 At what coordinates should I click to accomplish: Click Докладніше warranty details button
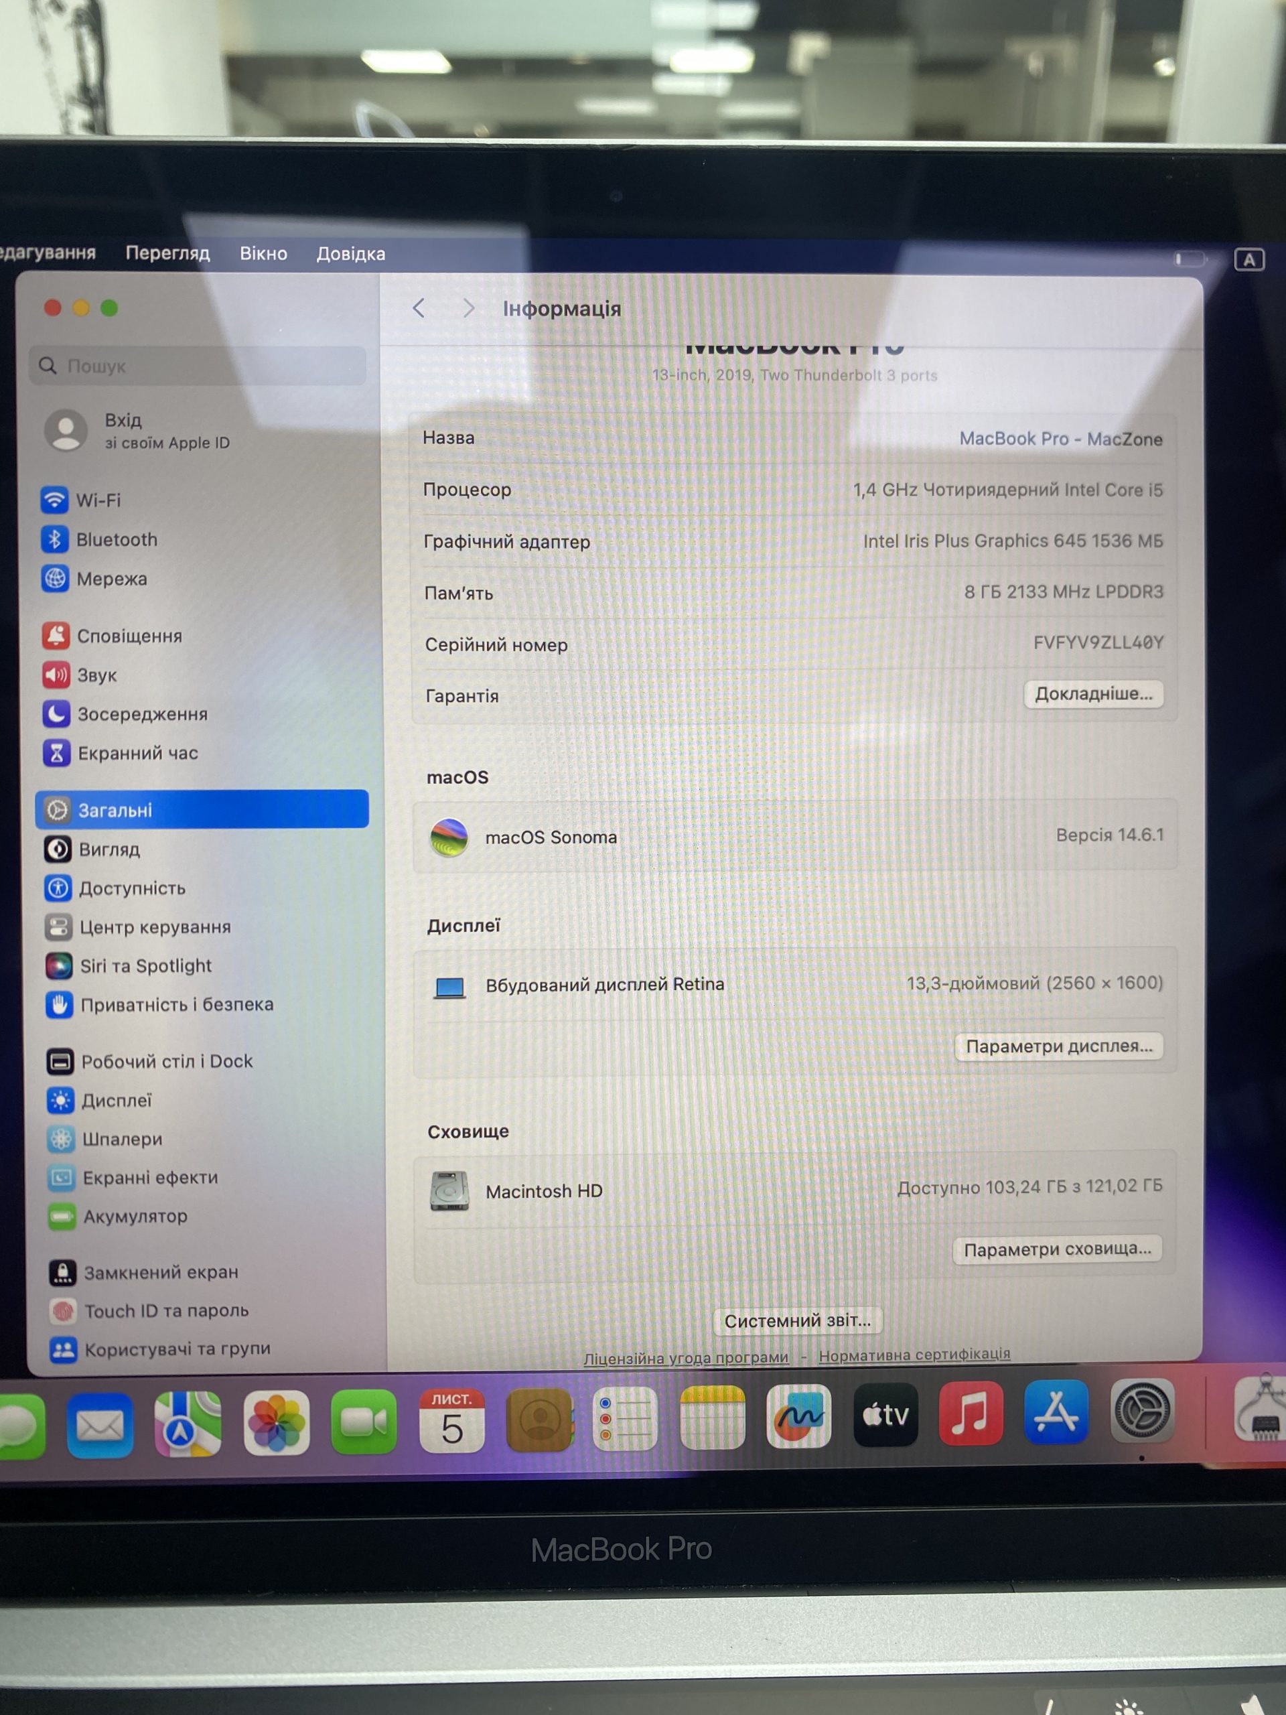(x=1093, y=693)
